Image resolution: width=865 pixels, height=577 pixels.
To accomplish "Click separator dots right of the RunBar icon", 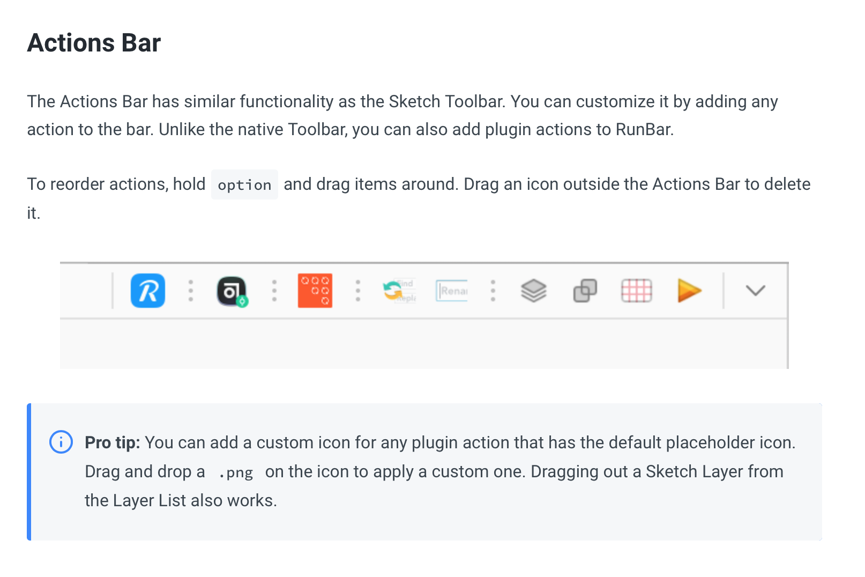I will click(191, 291).
